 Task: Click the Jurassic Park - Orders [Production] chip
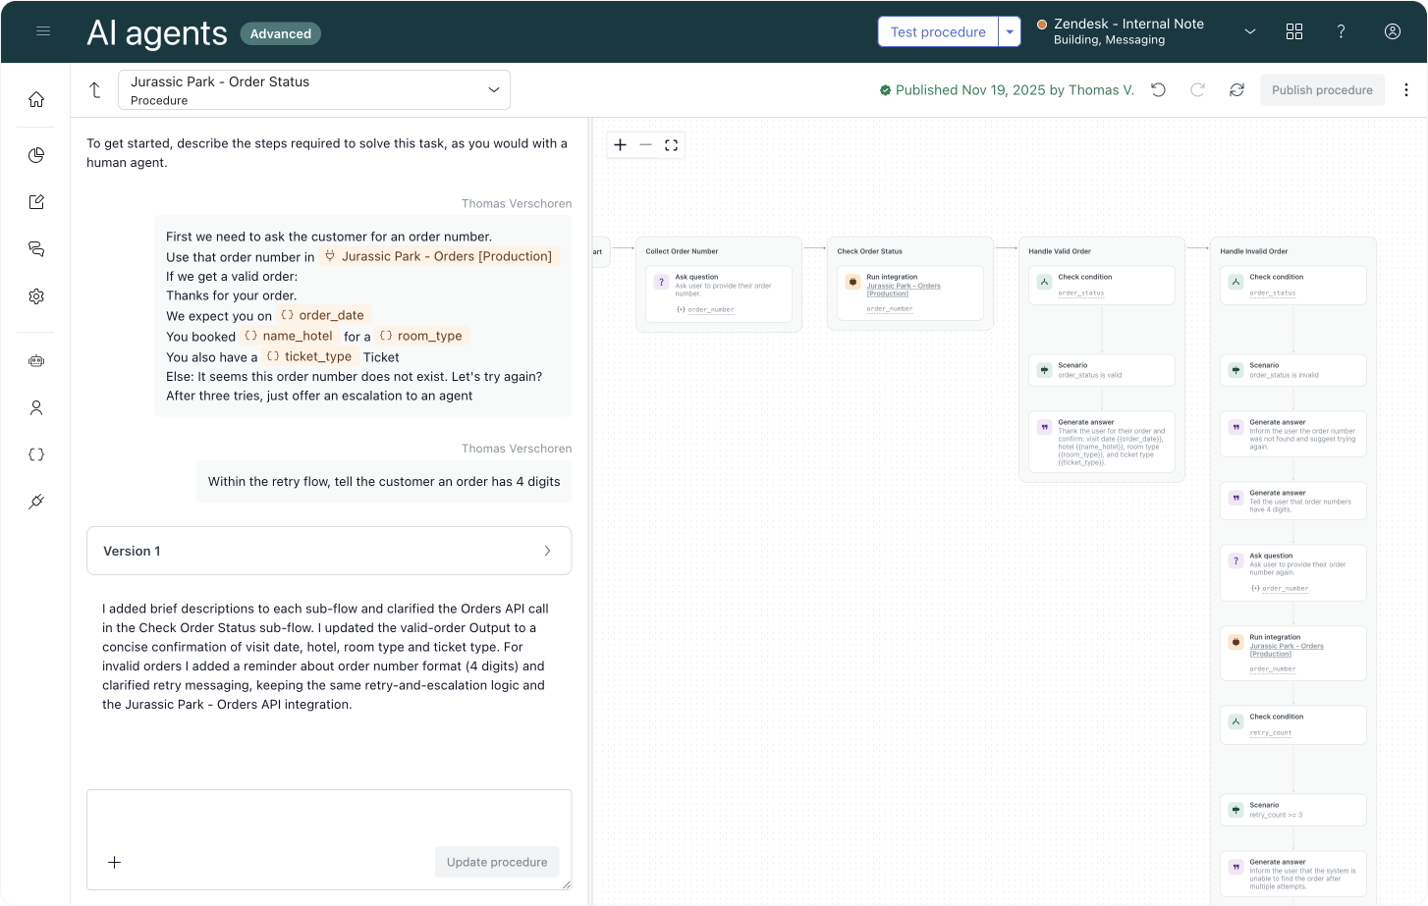[x=439, y=256]
